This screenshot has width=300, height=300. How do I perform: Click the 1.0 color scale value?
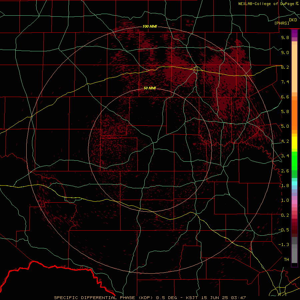pyautogui.click(x=285, y=200)
